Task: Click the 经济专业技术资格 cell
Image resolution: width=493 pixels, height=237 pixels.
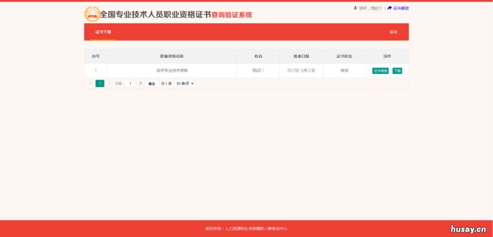Action: click(172, 71)
